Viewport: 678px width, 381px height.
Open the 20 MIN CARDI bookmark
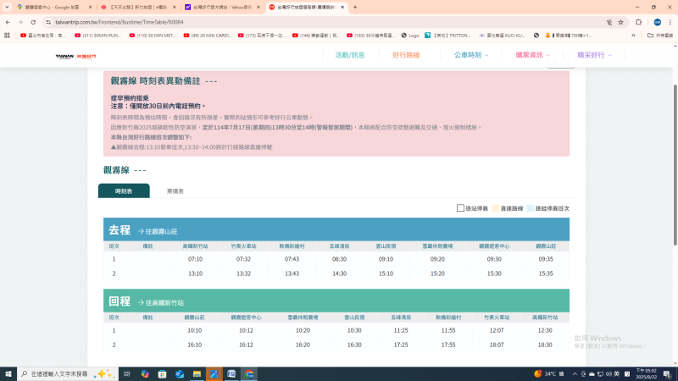pos(208,36)
